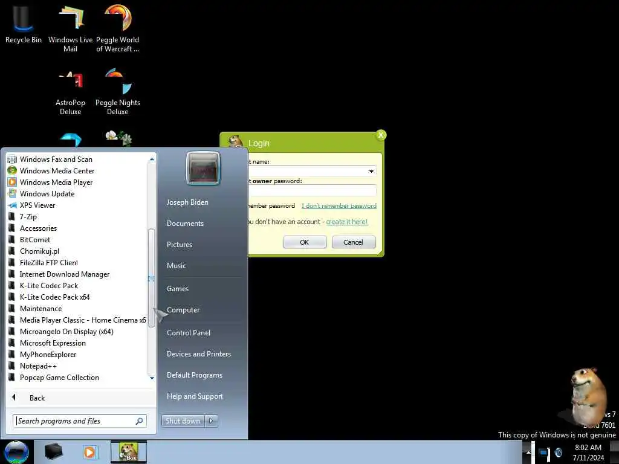Open Help and Support
The image size is (619, 464).
tap(195, 396)
